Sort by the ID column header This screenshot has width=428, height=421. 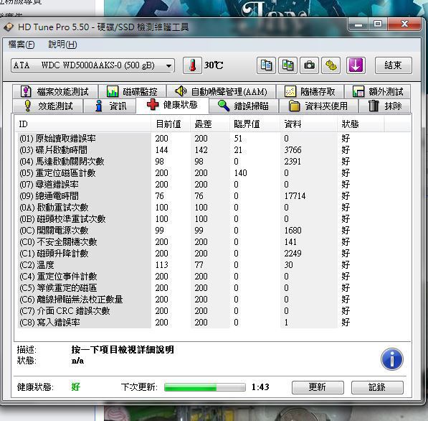click(x=82, y=124)
